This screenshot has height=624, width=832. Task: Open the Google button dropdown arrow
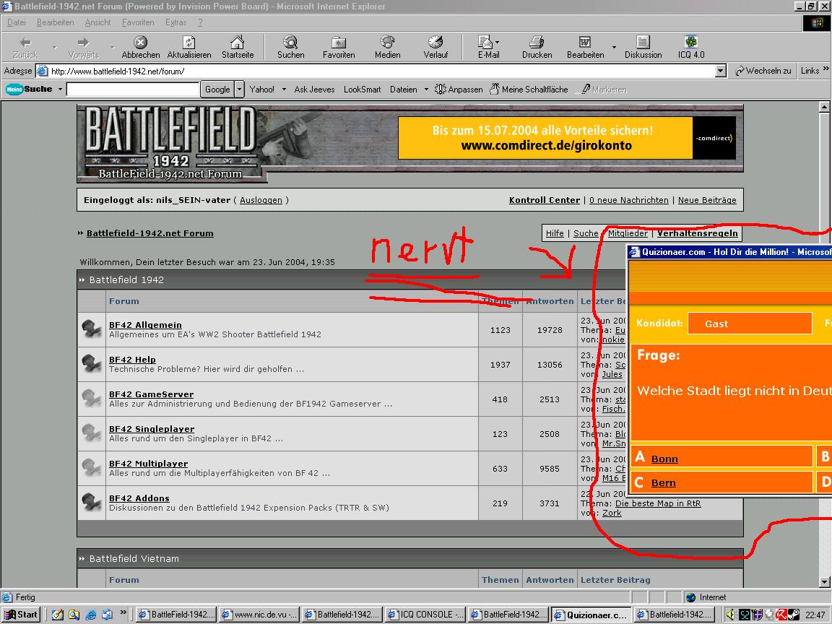(239, 89)
